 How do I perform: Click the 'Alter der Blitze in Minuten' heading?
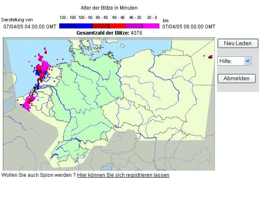(x=109, y=8)
